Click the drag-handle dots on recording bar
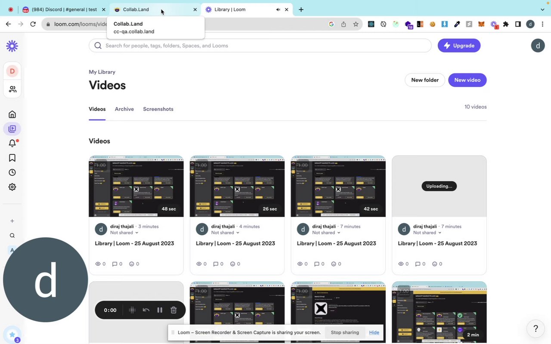The width and height of the screenshot is (551, 344). (x=132, y=310)
